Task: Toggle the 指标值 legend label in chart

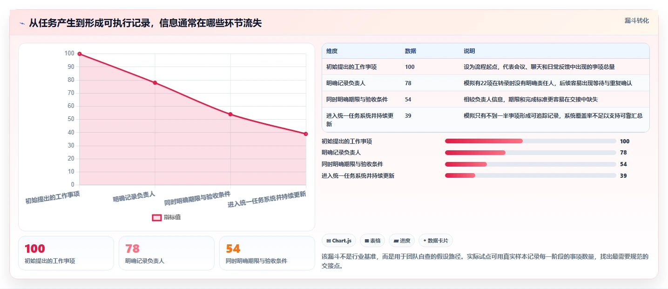Action: 172,217
